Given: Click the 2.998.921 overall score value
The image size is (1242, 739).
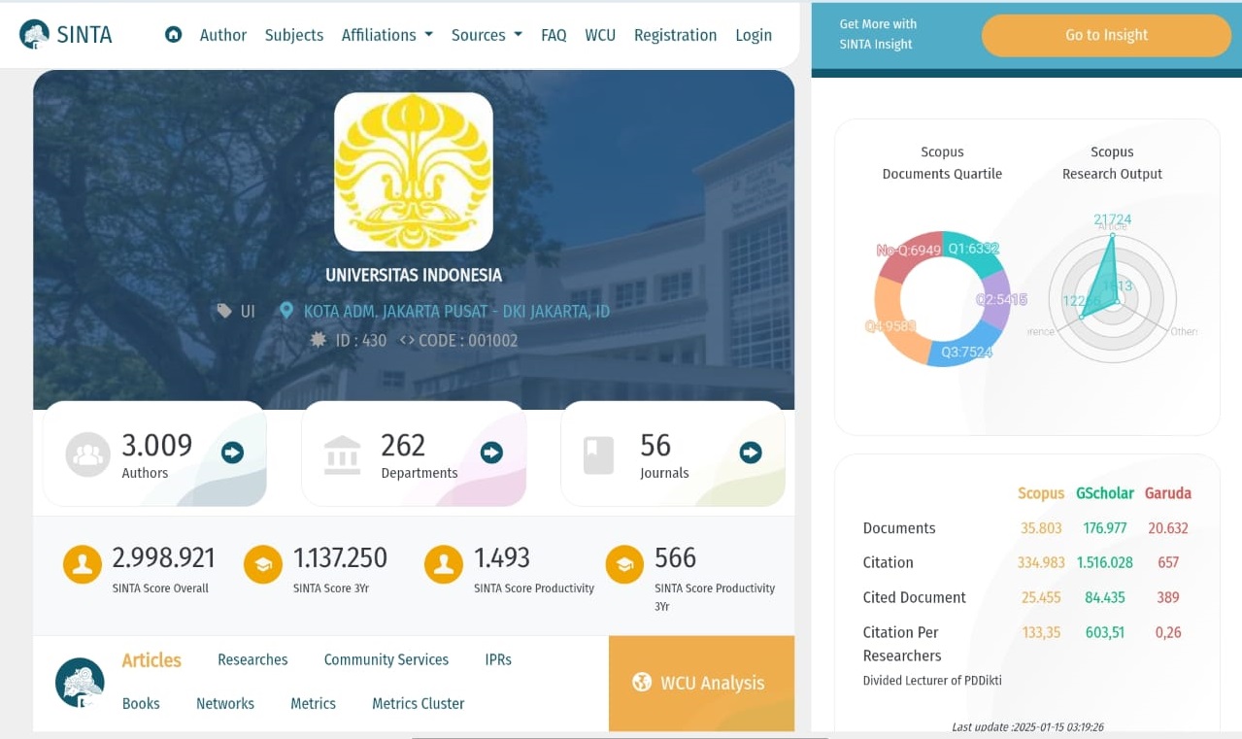Looking at the screenshot, I should 164,557.
